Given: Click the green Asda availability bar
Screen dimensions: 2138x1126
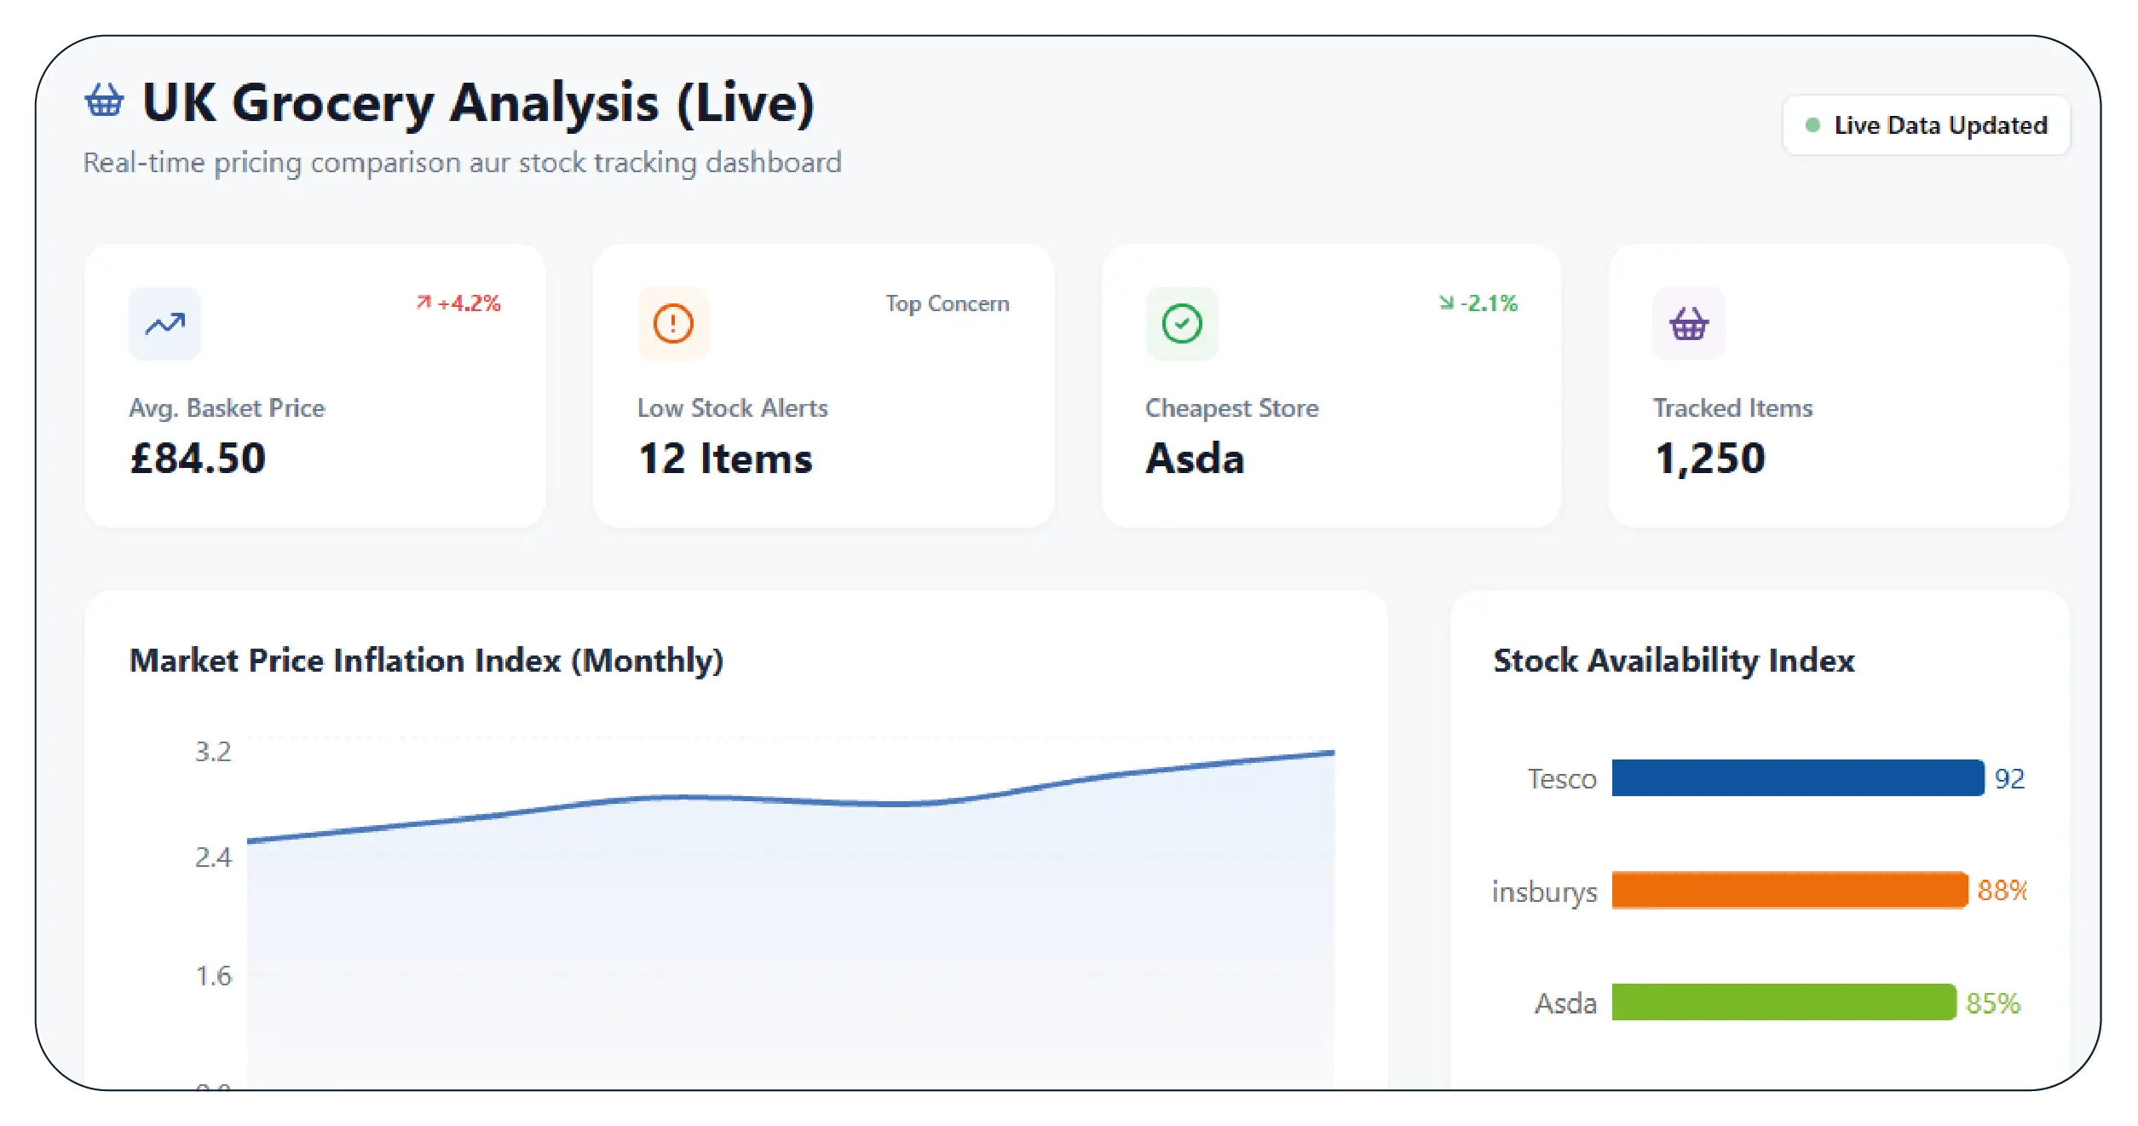Looking at the screenshot, I should pyautogui.click(x=1783, y=1002).
